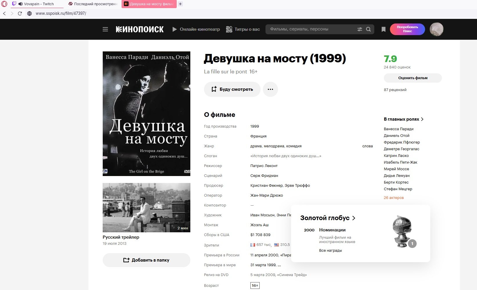Reload the page with refresh icon

tap(20, 13)
